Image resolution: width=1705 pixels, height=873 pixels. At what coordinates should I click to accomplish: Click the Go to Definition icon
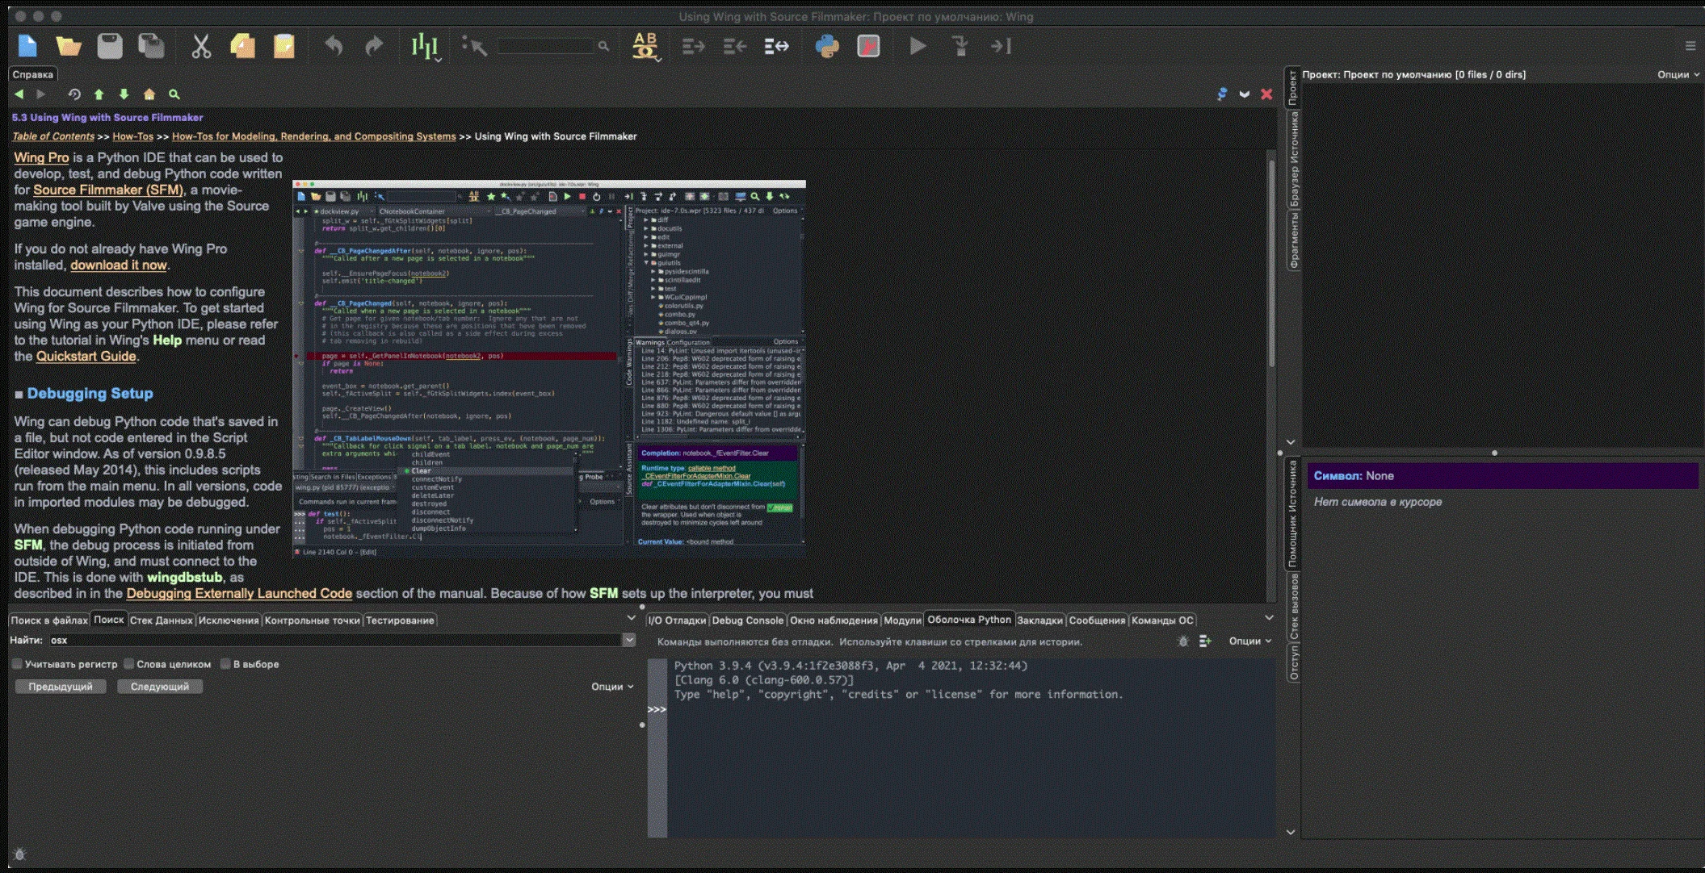pos(474,46)
